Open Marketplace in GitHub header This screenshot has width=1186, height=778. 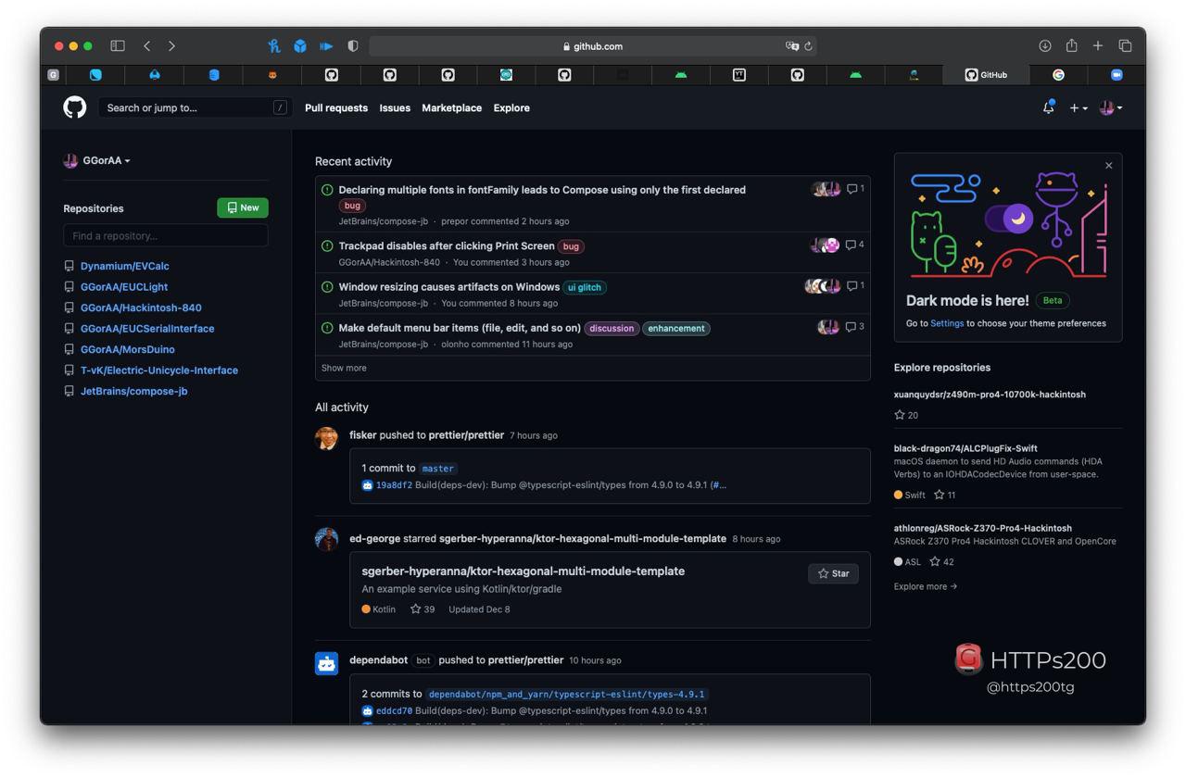tap(451, 107)
